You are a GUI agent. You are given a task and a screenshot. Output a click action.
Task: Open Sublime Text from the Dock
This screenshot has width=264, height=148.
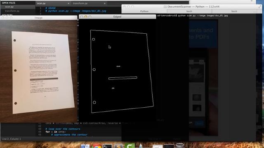coord(118,146)
